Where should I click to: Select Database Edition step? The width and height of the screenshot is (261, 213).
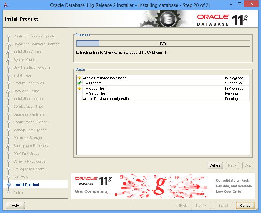[x=27, y=91]
